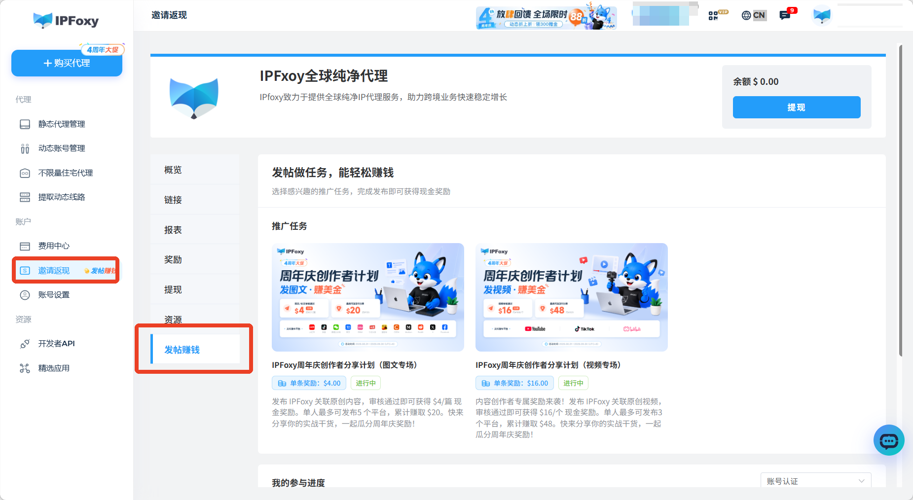Image resolution: width=913 pixels, height=500 pixels.
Task: Open the 视频专场 task banner image
Action: click(x=571, y=297)
